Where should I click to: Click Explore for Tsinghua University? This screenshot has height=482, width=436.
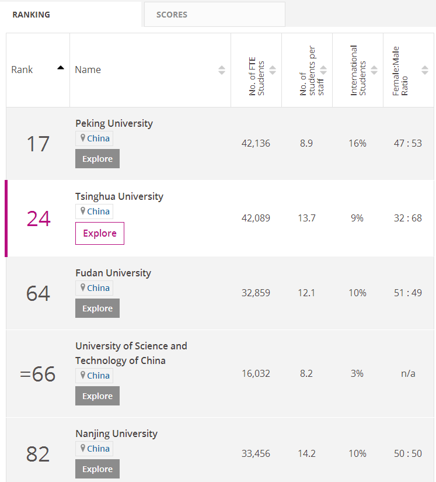pos(99,233)
